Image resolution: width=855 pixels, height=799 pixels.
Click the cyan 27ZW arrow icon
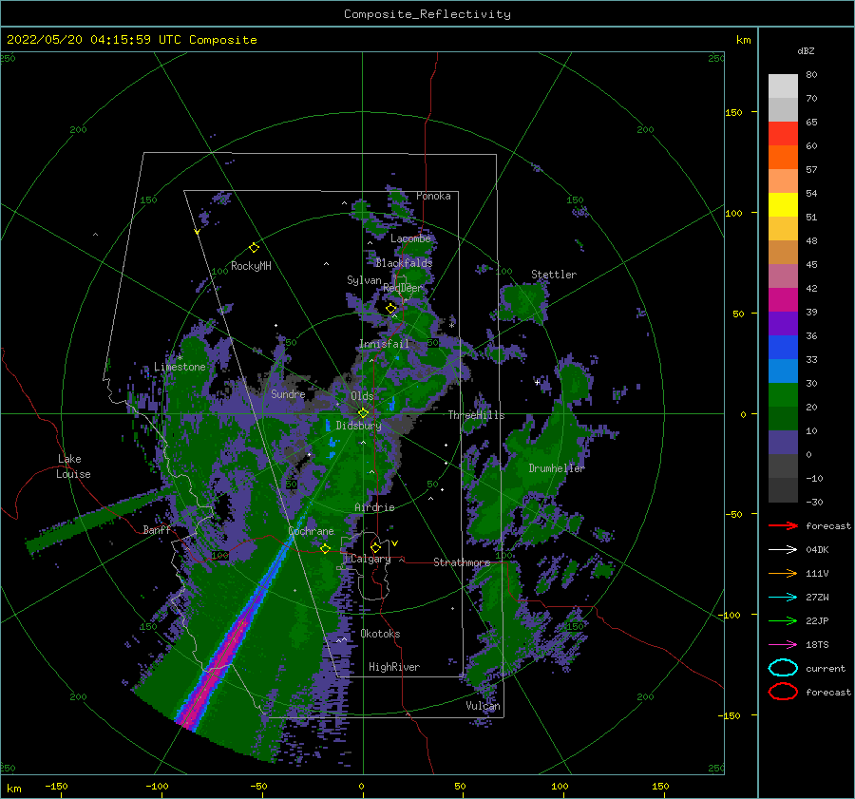point(783,598)
